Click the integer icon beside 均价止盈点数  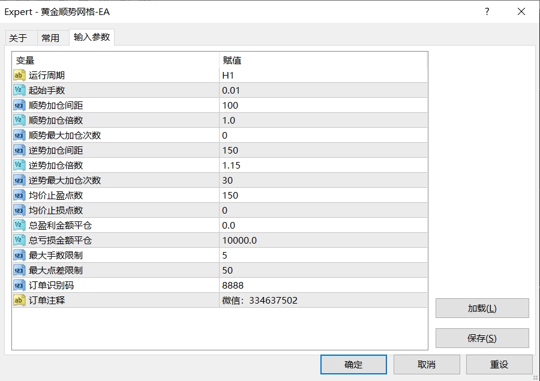[x=19, y=195]
